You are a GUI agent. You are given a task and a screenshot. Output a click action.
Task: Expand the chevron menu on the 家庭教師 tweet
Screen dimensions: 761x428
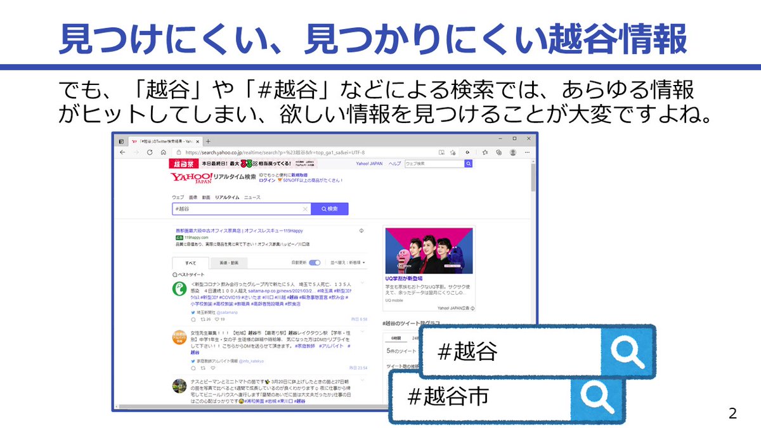pyautogui.click(x=363, y=332)
